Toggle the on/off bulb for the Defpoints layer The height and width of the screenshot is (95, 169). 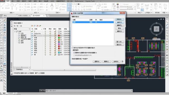pos(45,34)
